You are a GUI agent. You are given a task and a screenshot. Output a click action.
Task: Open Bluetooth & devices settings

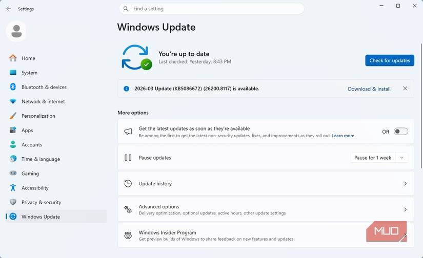pos(56,87)
